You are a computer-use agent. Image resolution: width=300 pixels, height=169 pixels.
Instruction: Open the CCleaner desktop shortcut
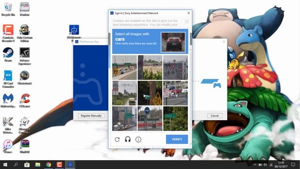coord(24,100)
